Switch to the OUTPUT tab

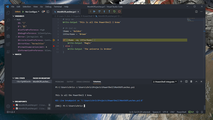point(70,82)
